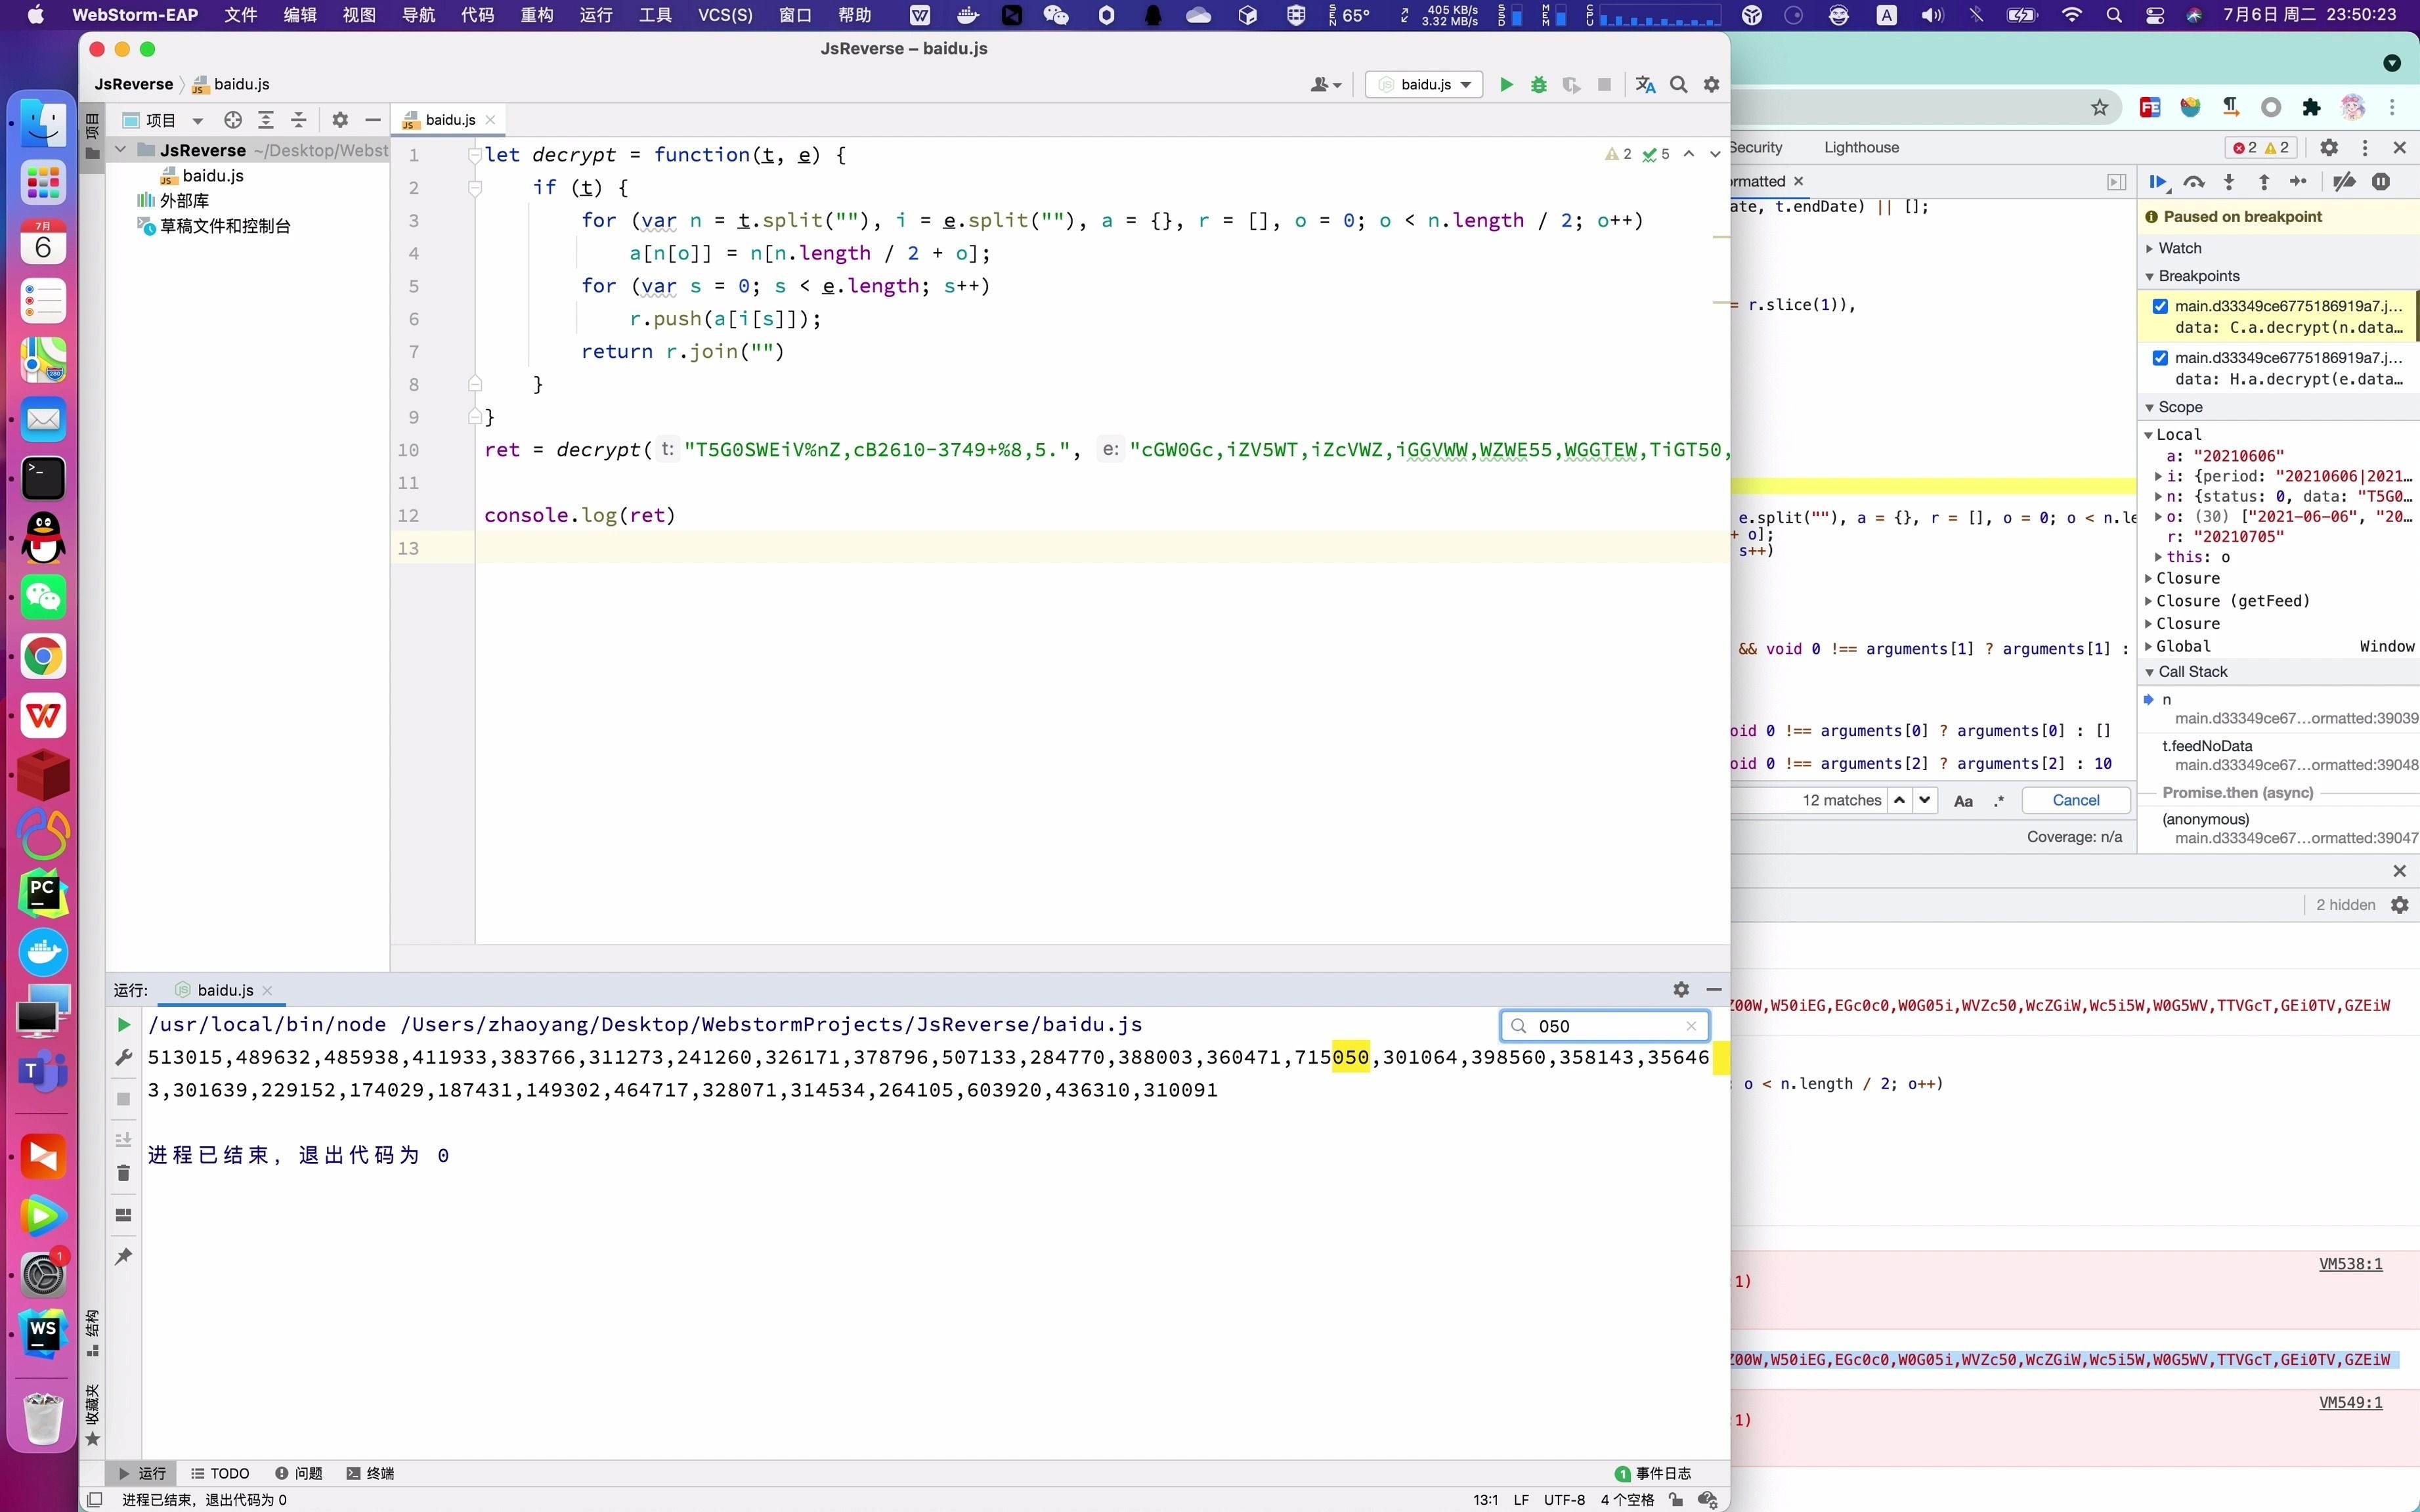
Task: Open VM538:1 source link in console
Action: 2350,1264
